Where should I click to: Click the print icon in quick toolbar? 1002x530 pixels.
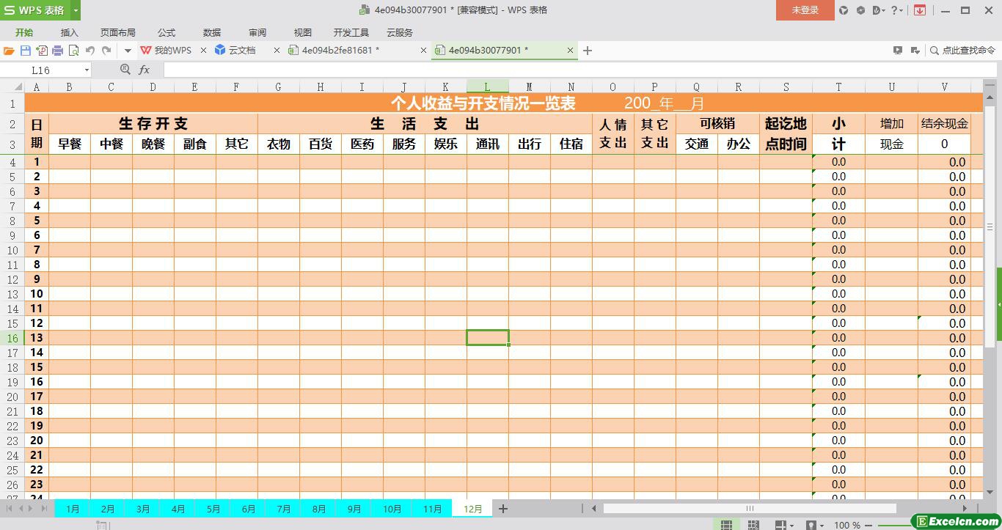pos(57,51)
